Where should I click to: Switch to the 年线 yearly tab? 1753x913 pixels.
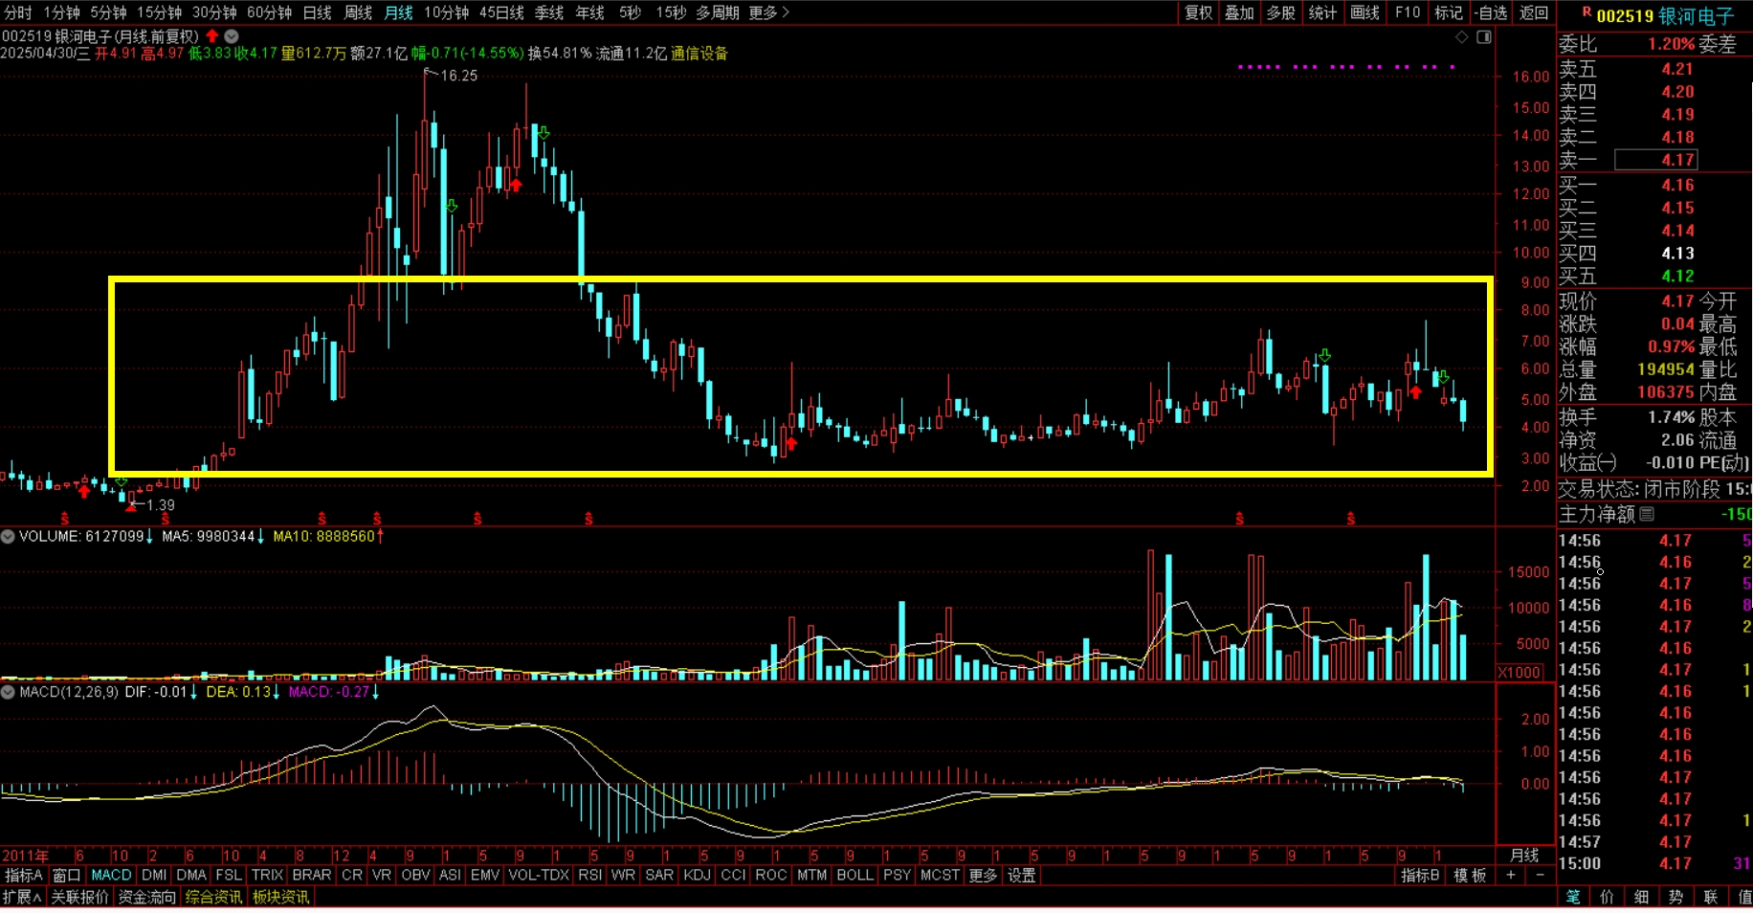[590, 12]
